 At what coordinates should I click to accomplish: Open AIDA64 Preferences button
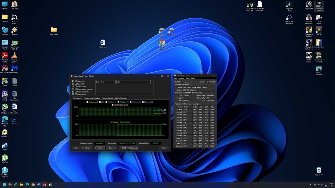click(134, 148)
